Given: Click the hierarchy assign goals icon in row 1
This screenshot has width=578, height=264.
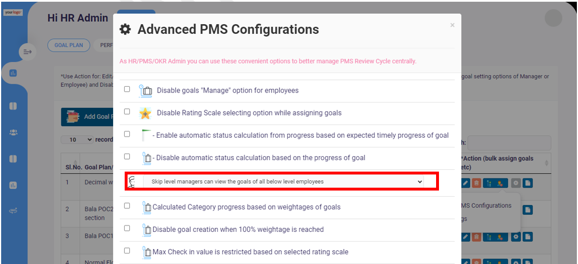Looking at the screenshot, I should (489, 183).
